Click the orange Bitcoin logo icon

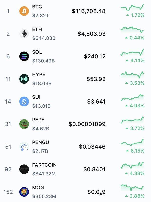pos(24,11)
